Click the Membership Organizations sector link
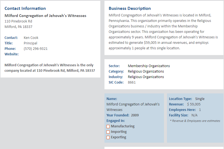The height and width of the screenshot is (149, 224). click(149, 66)
